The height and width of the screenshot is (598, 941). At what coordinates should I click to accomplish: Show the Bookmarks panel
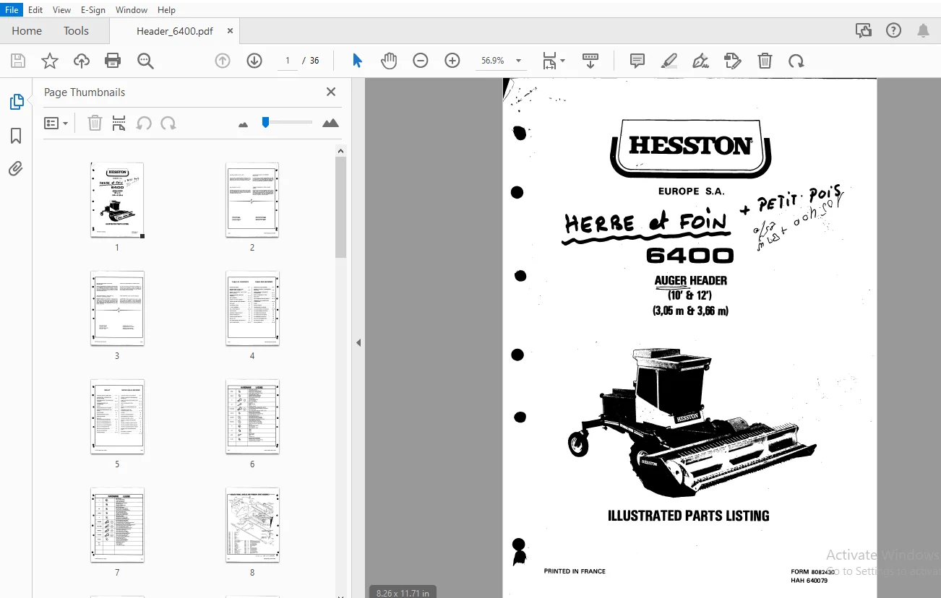point(16,136)
